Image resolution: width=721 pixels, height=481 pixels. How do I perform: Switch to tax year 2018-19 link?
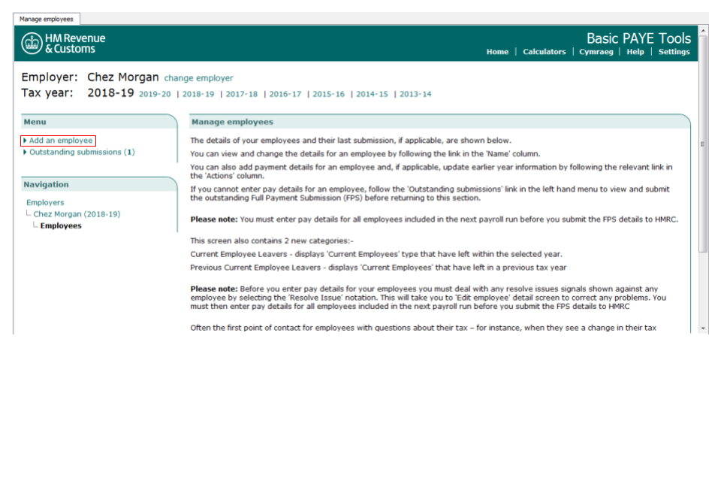(x=198, y=95)
